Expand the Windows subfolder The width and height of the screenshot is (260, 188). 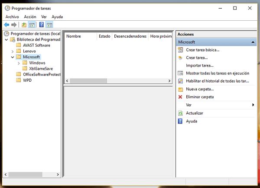coord(19,63)
